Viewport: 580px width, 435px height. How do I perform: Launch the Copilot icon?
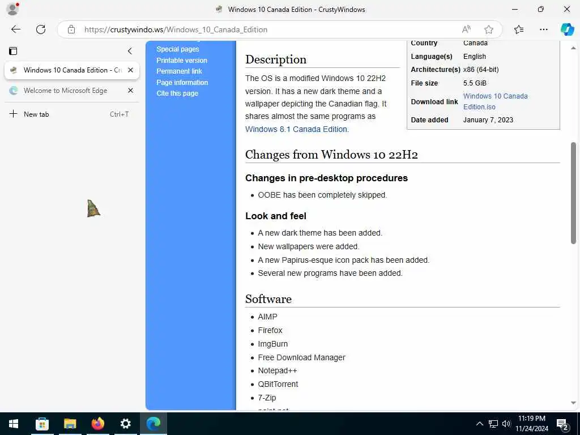(567, 29)
